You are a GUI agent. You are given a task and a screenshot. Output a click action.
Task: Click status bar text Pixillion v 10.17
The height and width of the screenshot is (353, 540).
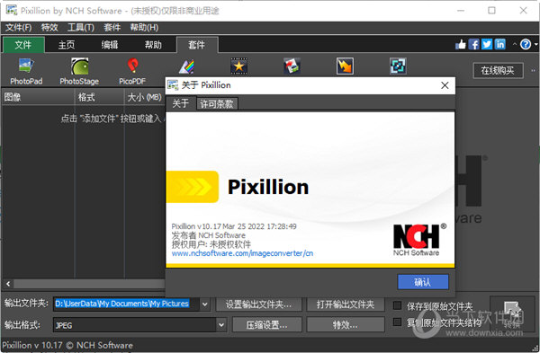(67, 346)
